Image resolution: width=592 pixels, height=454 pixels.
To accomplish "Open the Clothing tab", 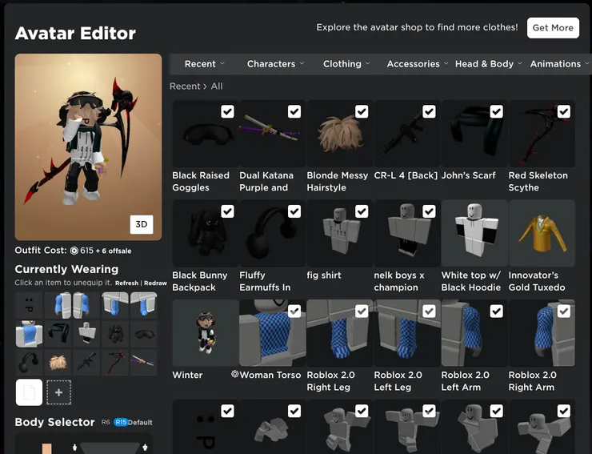I will pyautogui.click(x=342, y=64).
